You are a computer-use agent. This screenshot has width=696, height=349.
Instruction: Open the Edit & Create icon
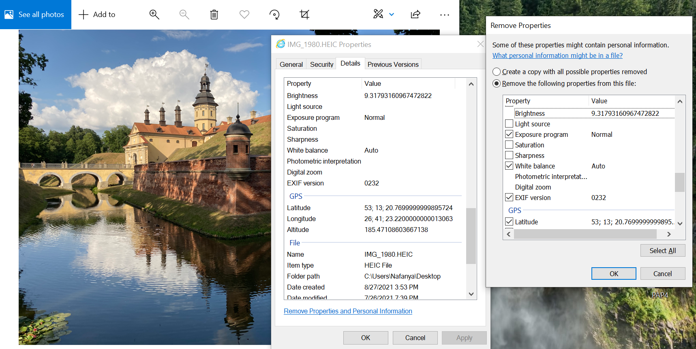[x=378, y=15]
